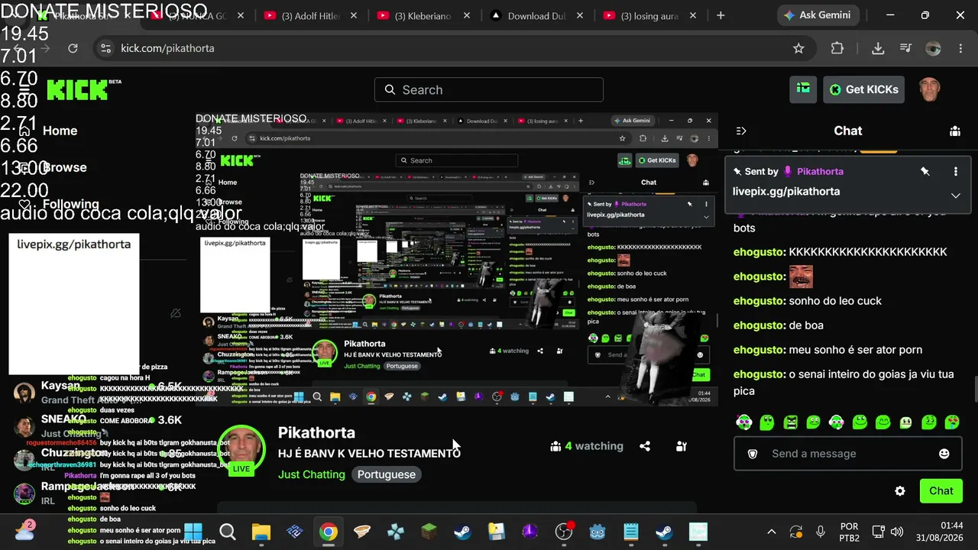Click the chat identity shield icon
Screen dimensions: 978x550
coord(753,454)
